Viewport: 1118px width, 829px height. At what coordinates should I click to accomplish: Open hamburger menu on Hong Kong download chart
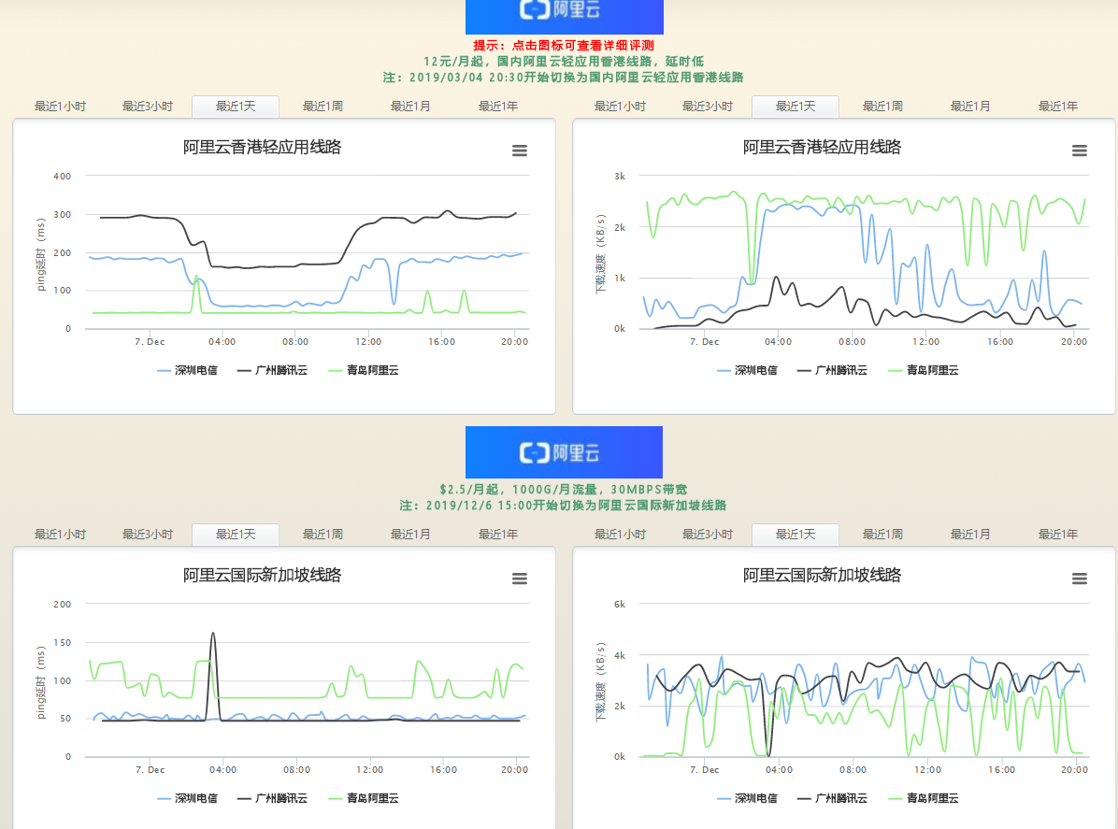tap(1080, 150)
